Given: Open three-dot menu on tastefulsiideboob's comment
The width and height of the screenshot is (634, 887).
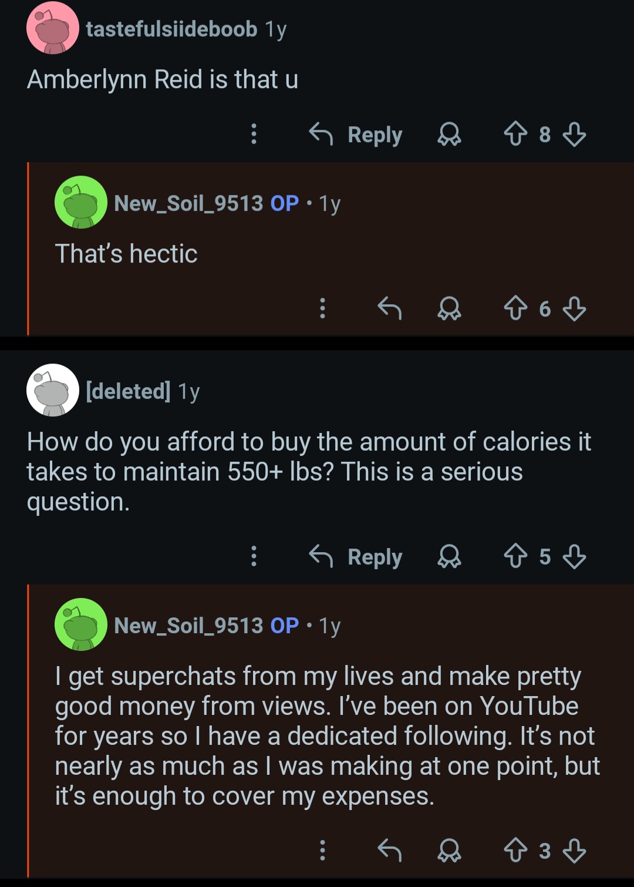Looking at the screenshot, I should coord(254,134).
